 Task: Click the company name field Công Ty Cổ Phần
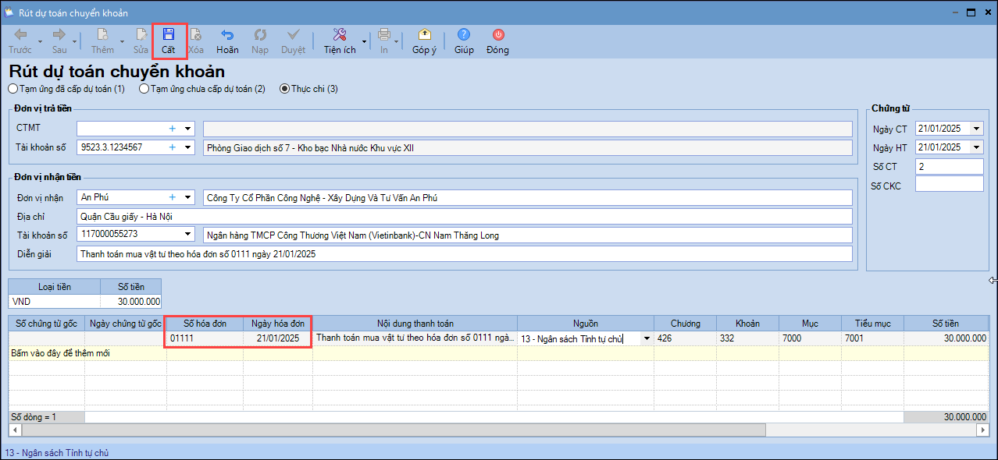(x=527, y=198)
